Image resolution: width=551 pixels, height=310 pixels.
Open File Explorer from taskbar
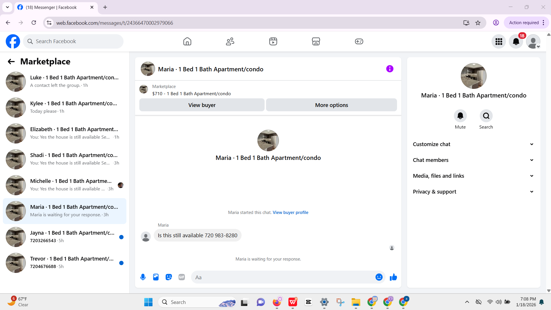click(x=356, y=302)
